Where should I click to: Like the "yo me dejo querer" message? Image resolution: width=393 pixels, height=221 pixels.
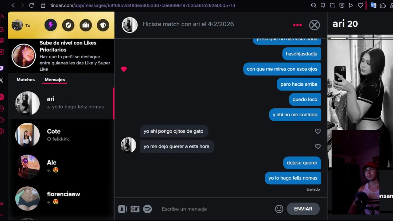[318, 147]
